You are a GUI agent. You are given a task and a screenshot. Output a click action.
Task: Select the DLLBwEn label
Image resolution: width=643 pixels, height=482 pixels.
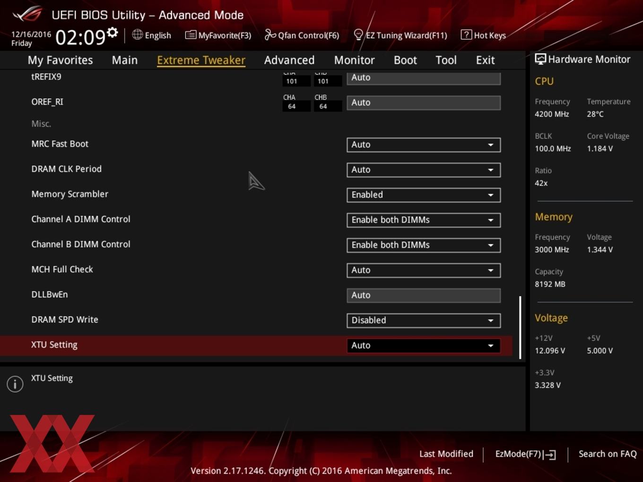tap(49, 294)
